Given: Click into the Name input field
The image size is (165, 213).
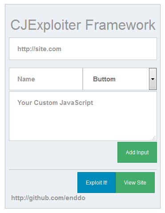Looking at the screenshot, I should [46, 79].
